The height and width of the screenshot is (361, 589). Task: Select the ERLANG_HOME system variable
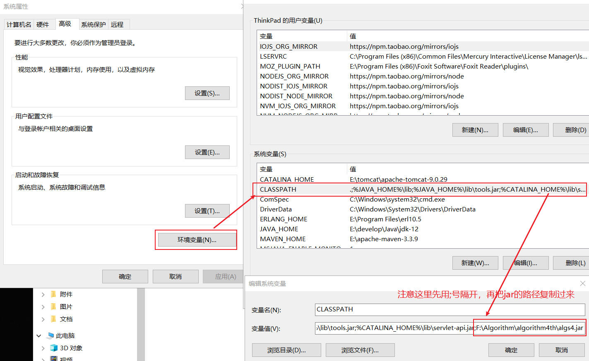[x=422, y=219]
